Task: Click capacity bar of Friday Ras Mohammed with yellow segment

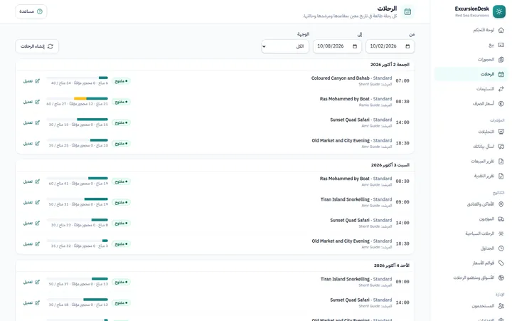Action: click(77, 98)
